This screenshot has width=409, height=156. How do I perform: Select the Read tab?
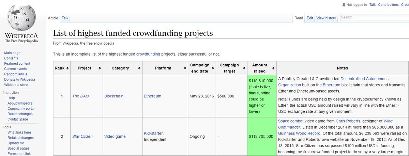coord(299,18)
